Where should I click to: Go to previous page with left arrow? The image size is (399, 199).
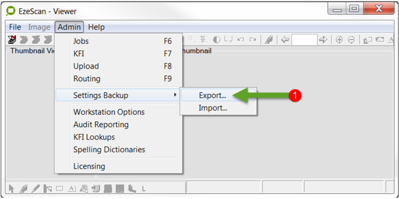tap(285, 40)
